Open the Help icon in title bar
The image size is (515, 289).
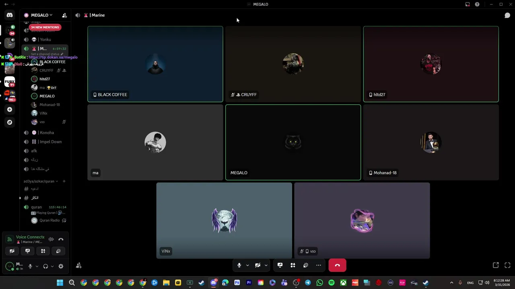[x=477, y=4]
